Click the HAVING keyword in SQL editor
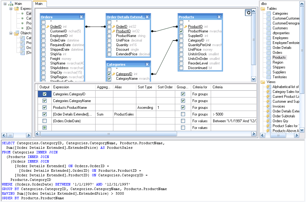The width and height of the screenshot is (306, 202). (x=8, y=194)
